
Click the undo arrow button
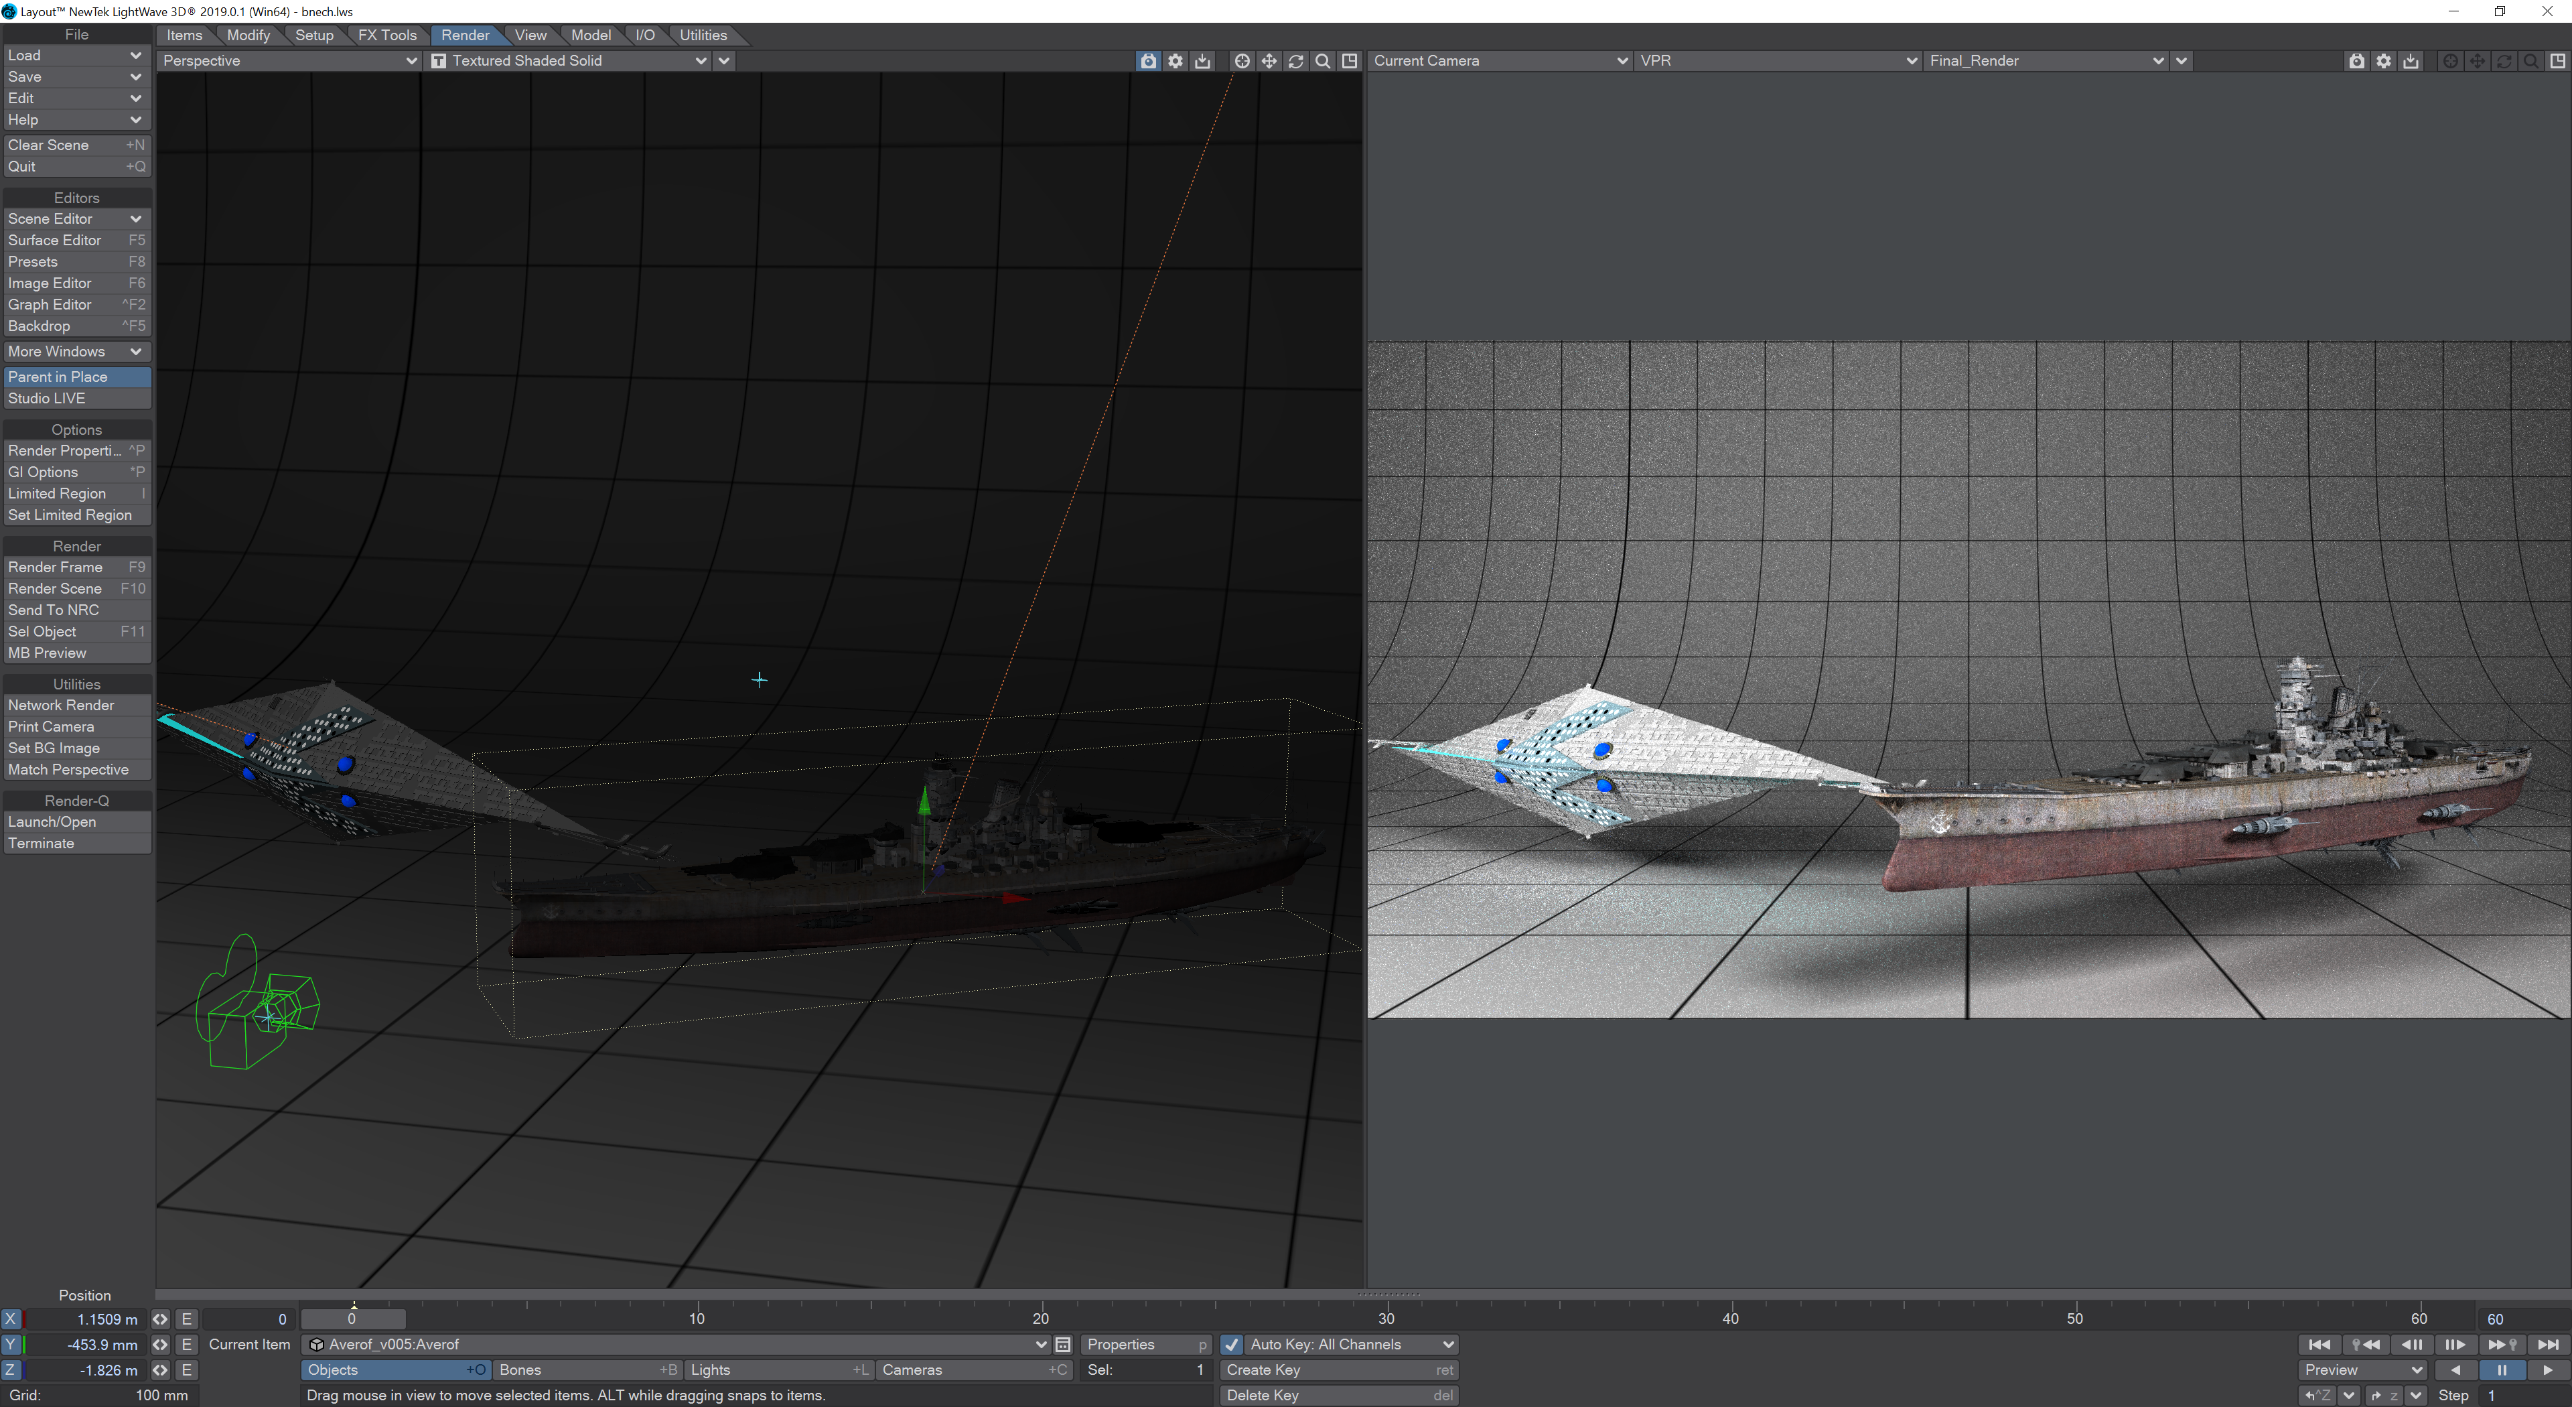point(2317,1395)
